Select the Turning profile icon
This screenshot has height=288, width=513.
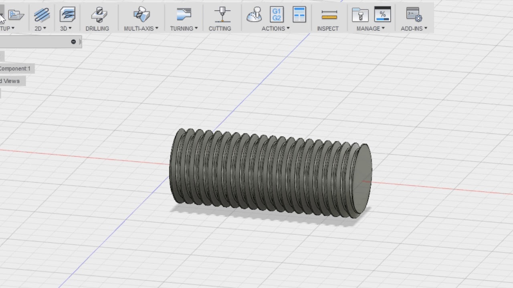point(184,15)
